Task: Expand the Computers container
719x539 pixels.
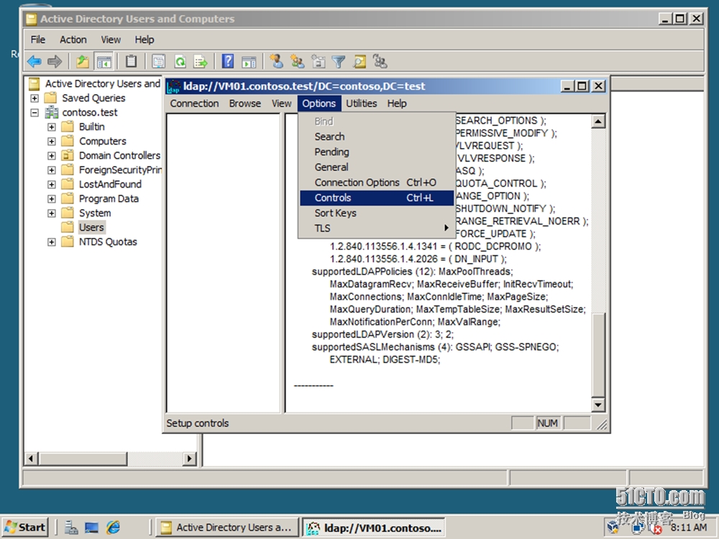Action: click(51, 141)
